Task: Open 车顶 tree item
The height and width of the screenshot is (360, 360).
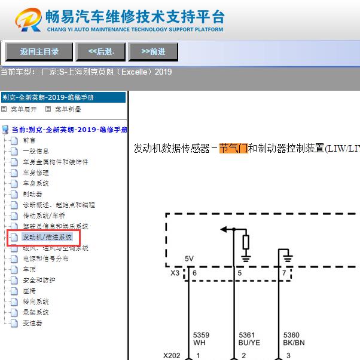Action: pyautogui.click(x=29, y=269)
